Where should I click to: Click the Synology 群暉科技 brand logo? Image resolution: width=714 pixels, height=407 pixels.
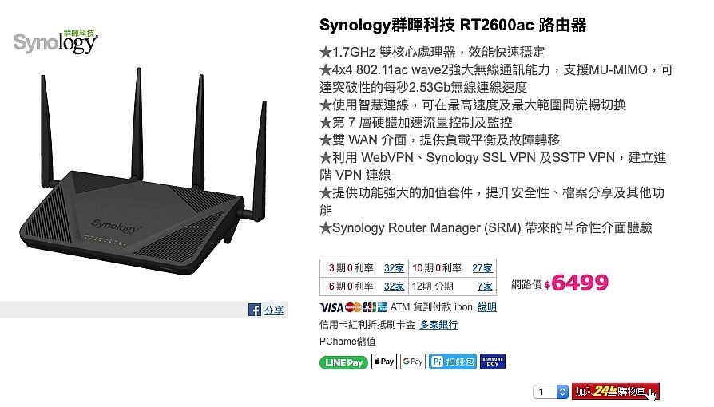pyautogui.click(x=55, y=41)
